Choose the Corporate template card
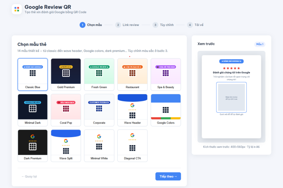The image size is (283, 188). 99,110
